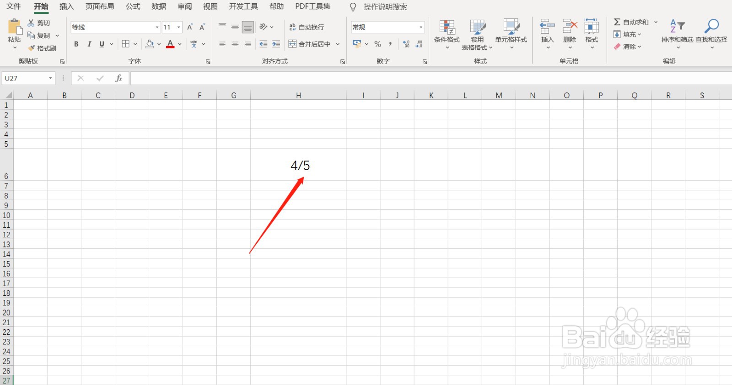Open the PDF工具集 tab
This screenshot has height=385, width=732.
[x=313, y=6]
